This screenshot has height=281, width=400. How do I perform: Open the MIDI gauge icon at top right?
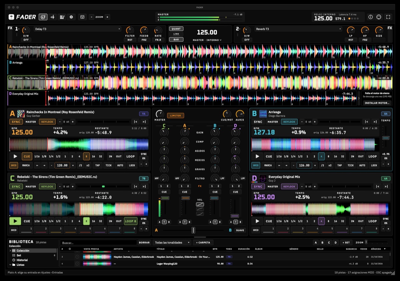[379, 17]
